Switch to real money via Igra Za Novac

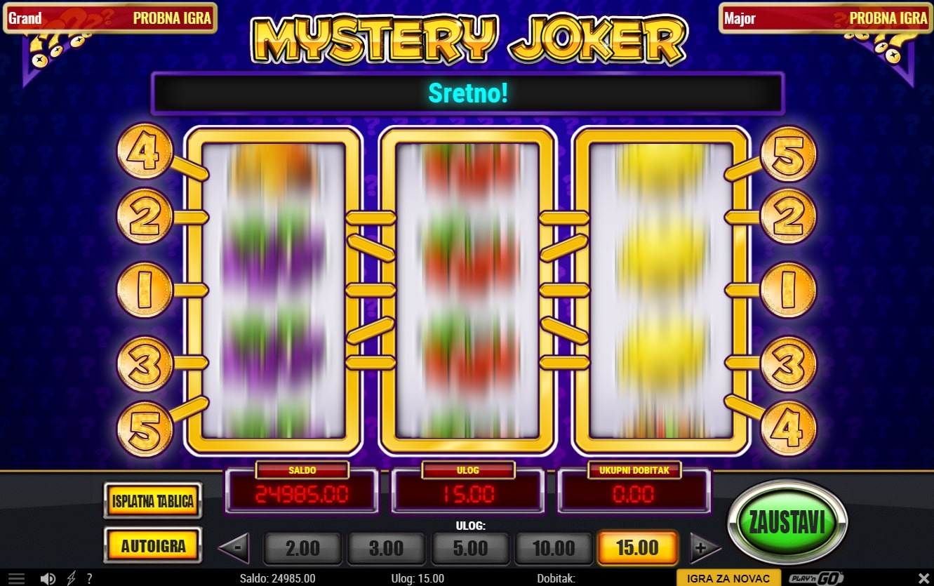pos(729,578)
